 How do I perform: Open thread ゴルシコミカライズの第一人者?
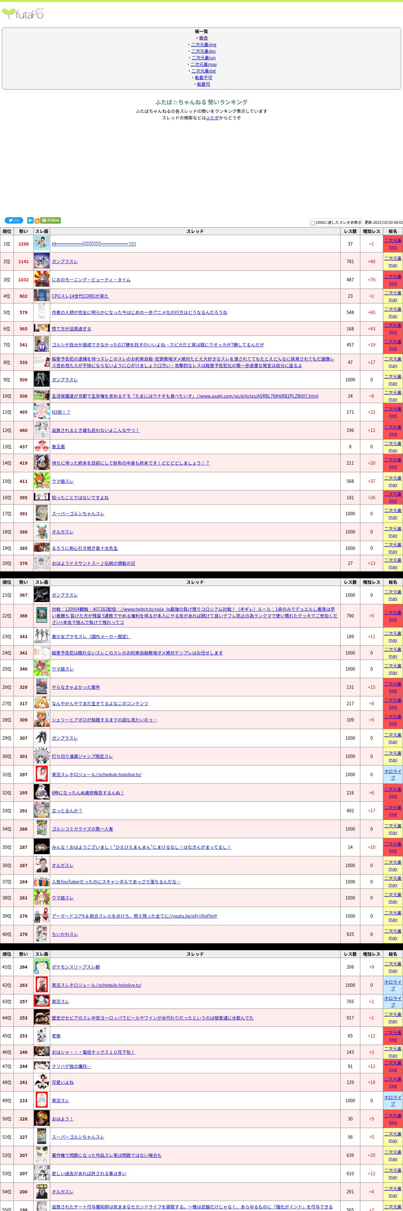pos(82,829)
